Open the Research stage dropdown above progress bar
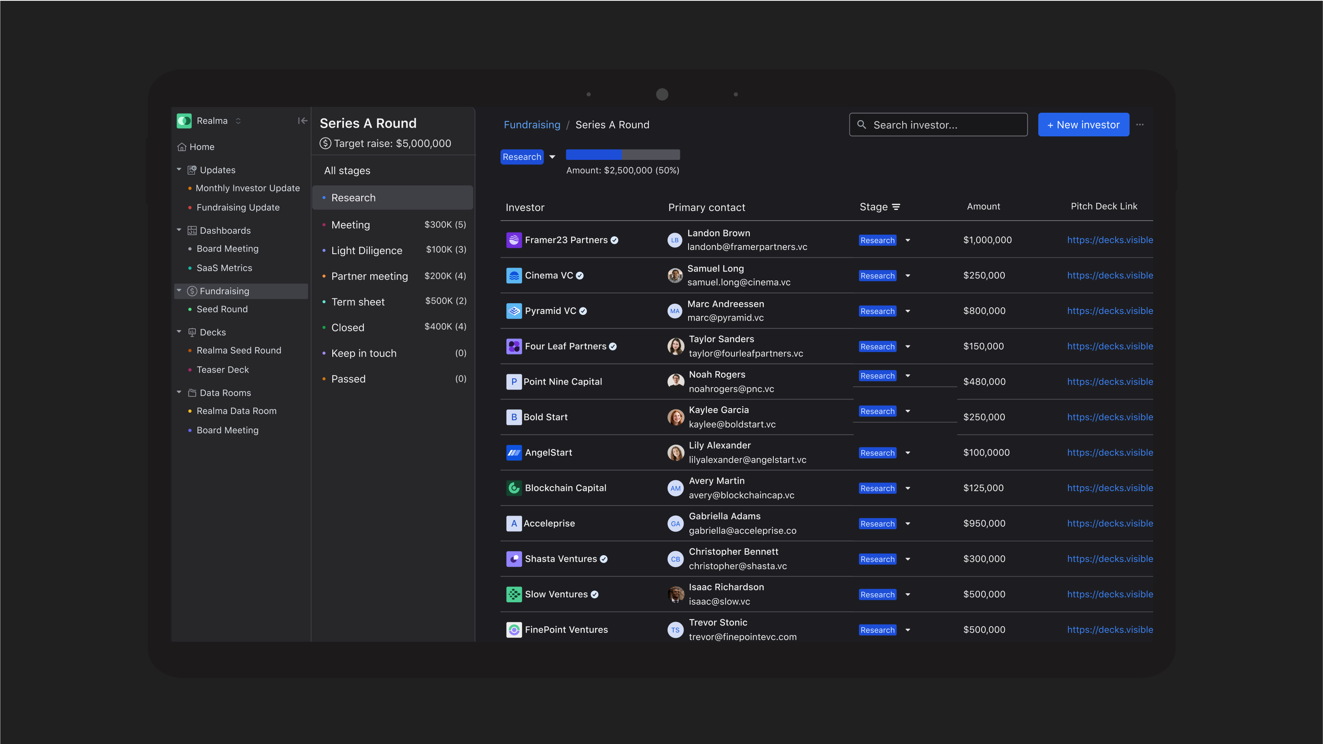 point(553,157)
